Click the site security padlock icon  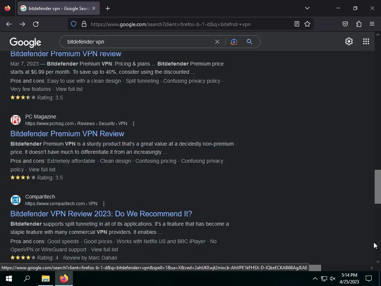coord(84,24)
